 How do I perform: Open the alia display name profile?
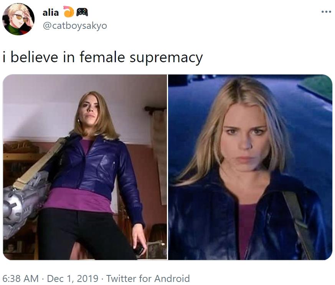[x=51, y=13]
